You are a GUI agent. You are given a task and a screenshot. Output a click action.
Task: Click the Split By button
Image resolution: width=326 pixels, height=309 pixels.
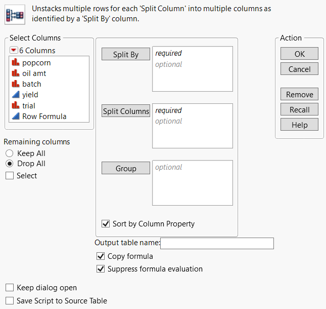click(x=126, y=54)
